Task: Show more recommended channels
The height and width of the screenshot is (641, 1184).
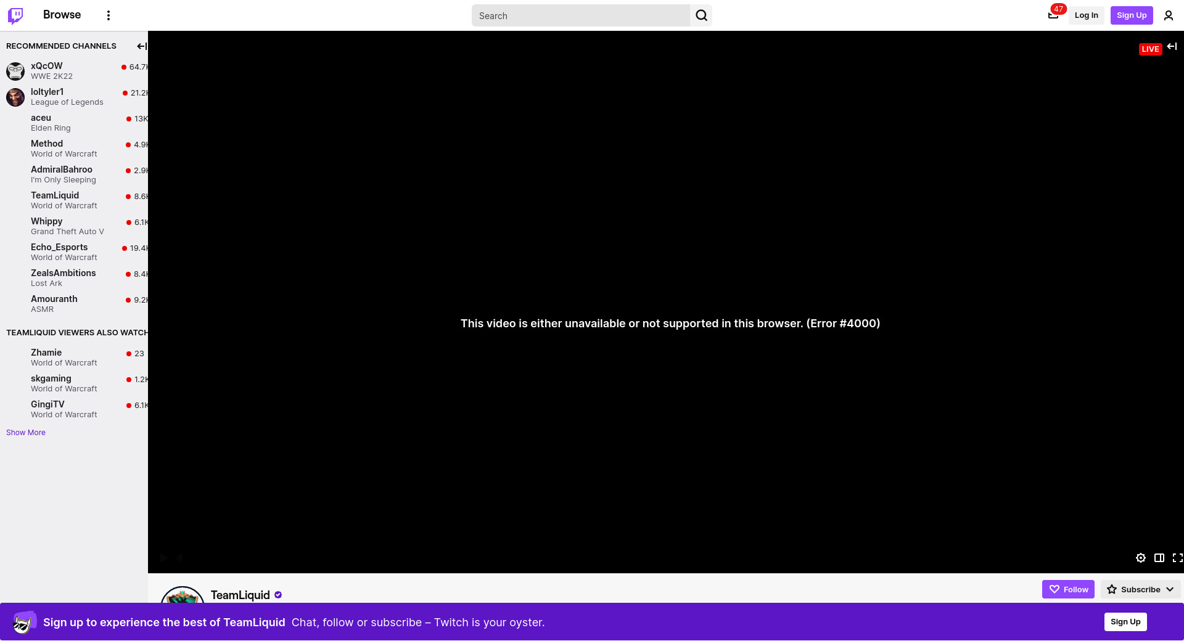Action: pos(26,433)
